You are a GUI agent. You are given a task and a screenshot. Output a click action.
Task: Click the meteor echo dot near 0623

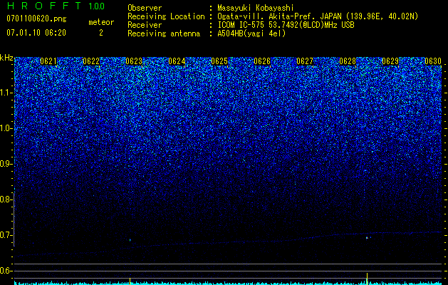coord(130,240)
